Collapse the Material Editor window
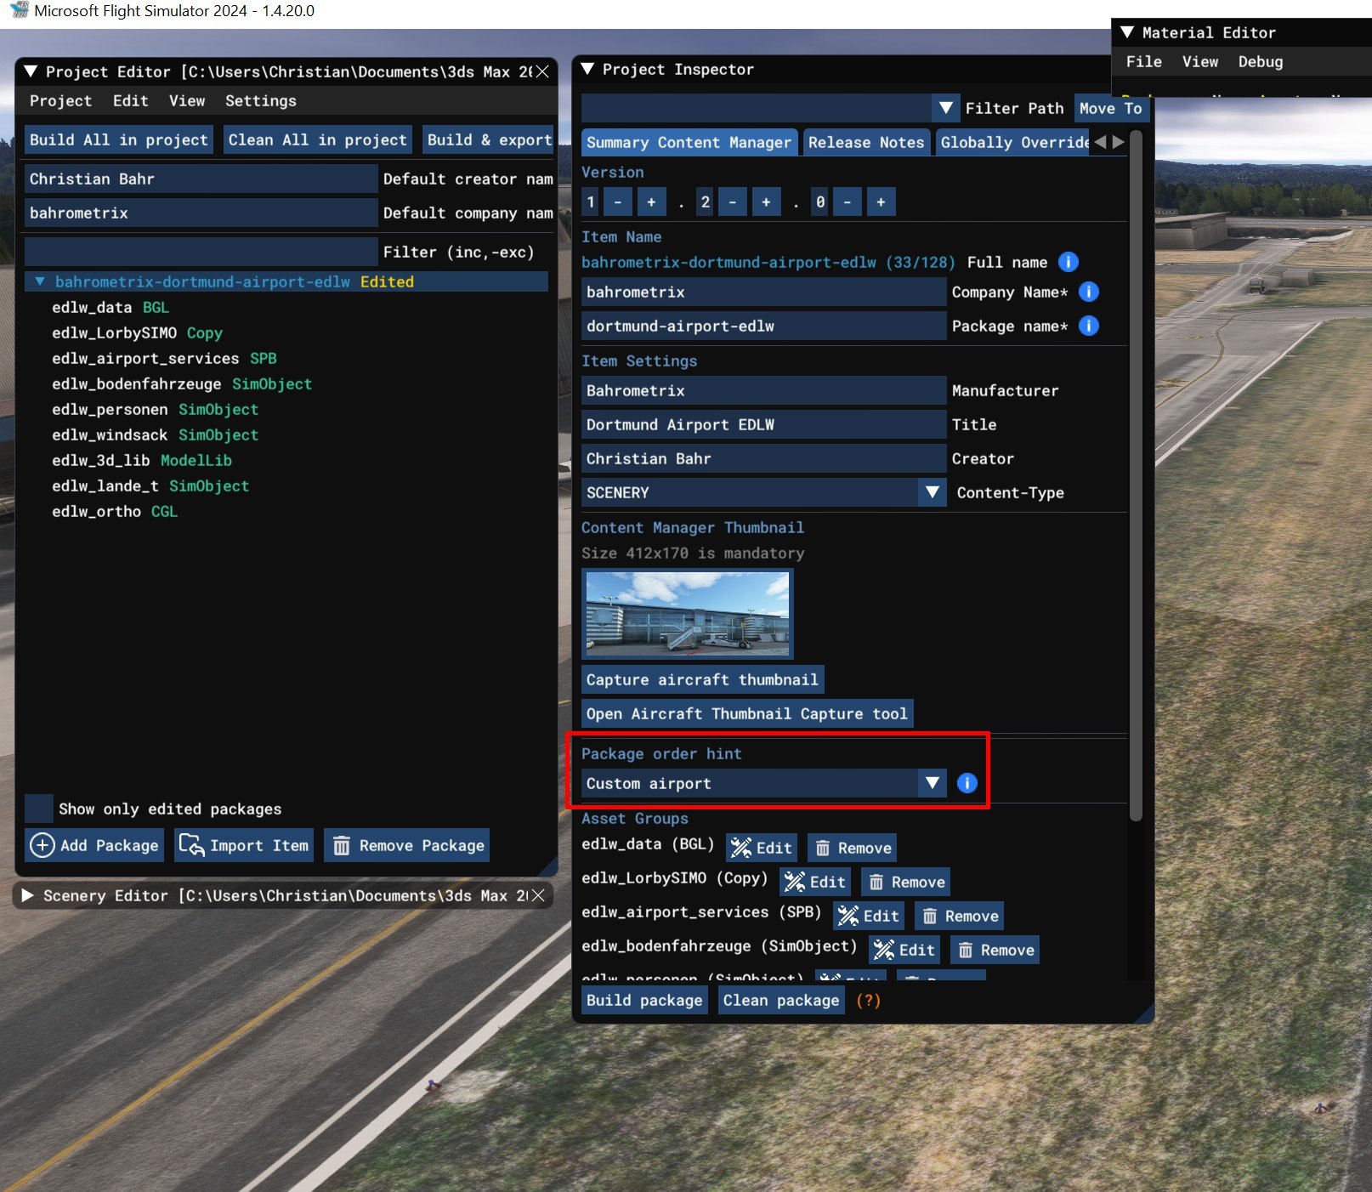1372x1192 pixels. (1127, 32)
